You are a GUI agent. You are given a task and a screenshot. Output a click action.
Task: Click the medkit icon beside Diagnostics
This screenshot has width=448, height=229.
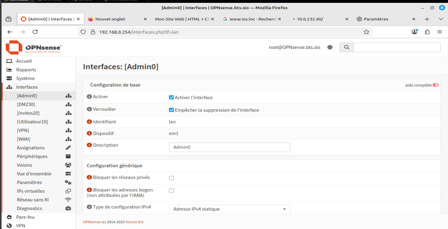[x=68, y=208]
